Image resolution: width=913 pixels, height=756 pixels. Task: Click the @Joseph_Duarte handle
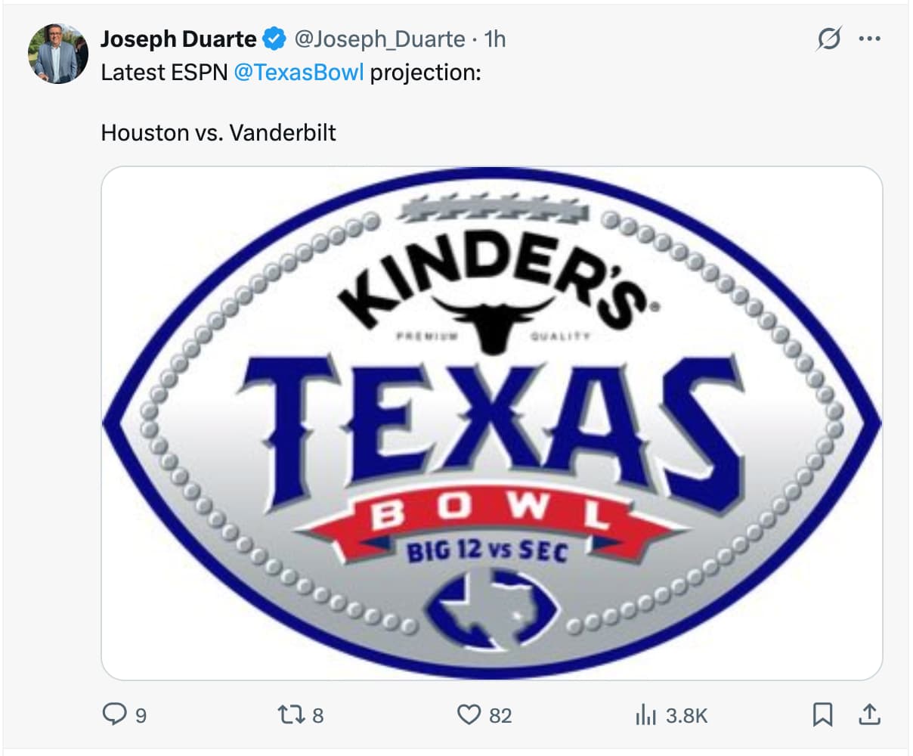pos(379,39)
